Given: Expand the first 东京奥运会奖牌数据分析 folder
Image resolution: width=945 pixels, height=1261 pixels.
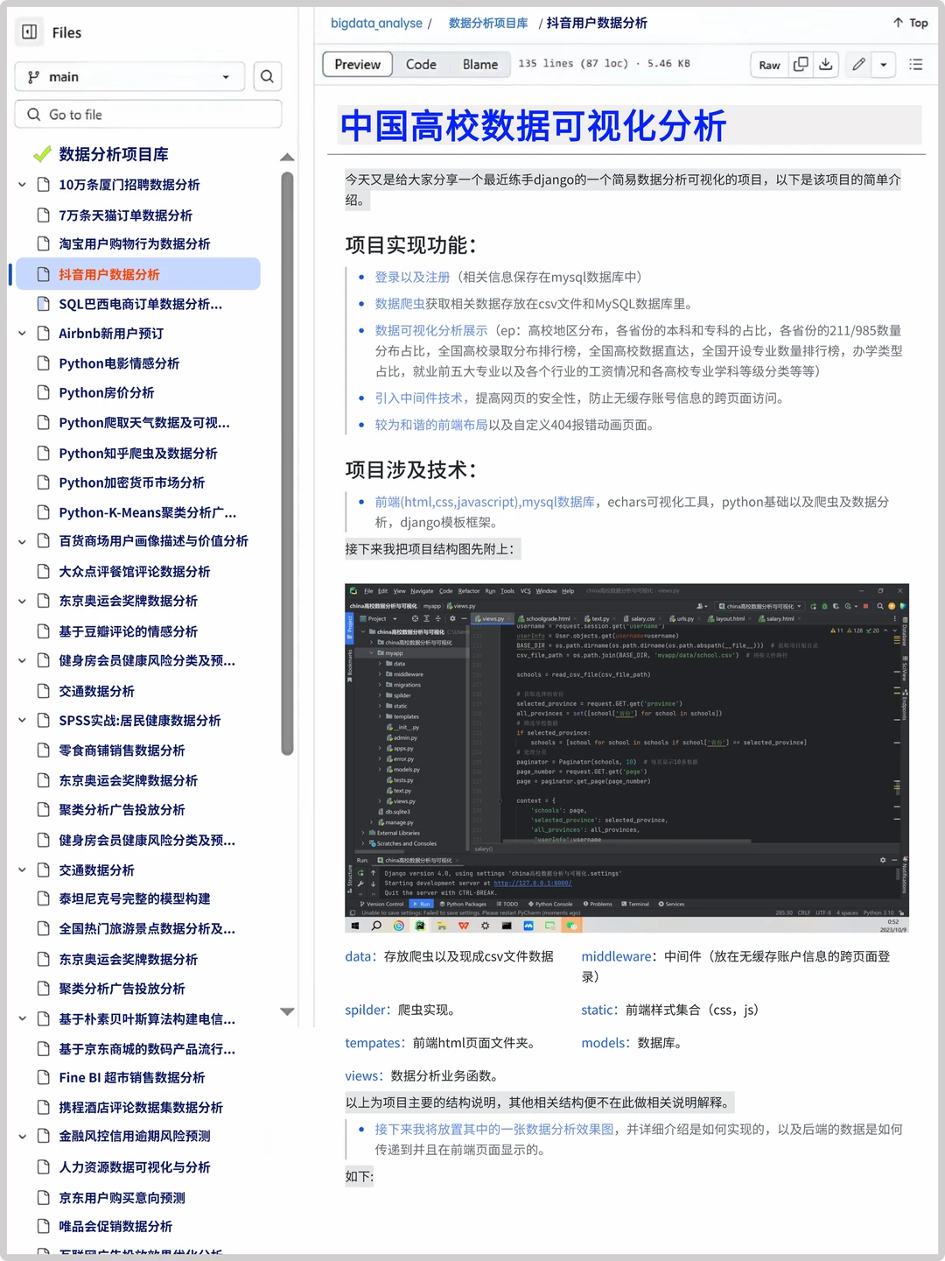Looking at the screenshot, I should tap(22, 601).
